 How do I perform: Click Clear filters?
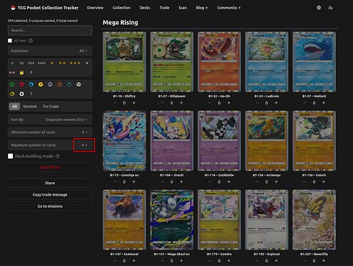coord(50,167)
